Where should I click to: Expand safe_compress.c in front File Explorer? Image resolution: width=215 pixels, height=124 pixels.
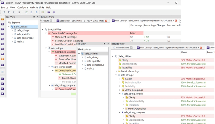82,65
